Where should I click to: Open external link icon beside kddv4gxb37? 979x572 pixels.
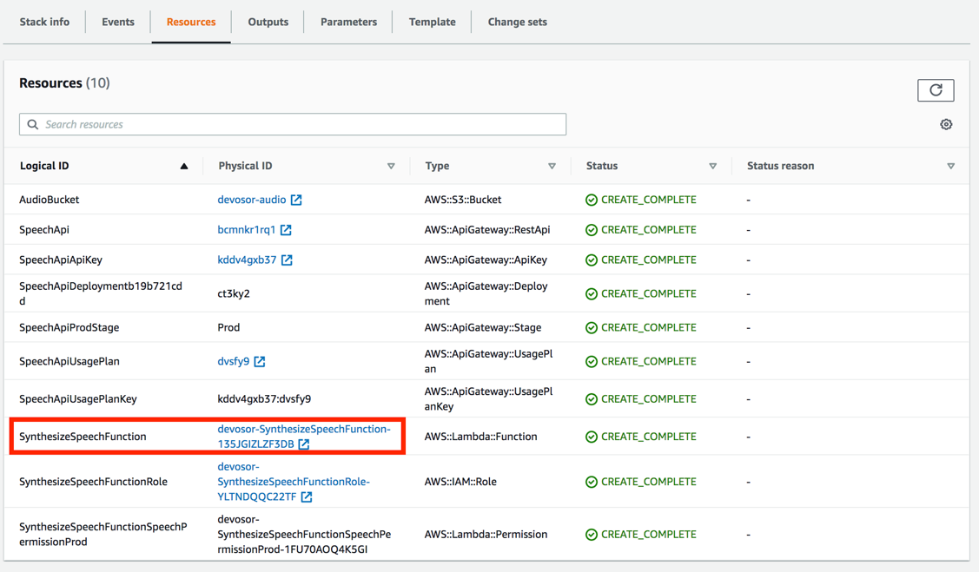click(x=287, y=260)
